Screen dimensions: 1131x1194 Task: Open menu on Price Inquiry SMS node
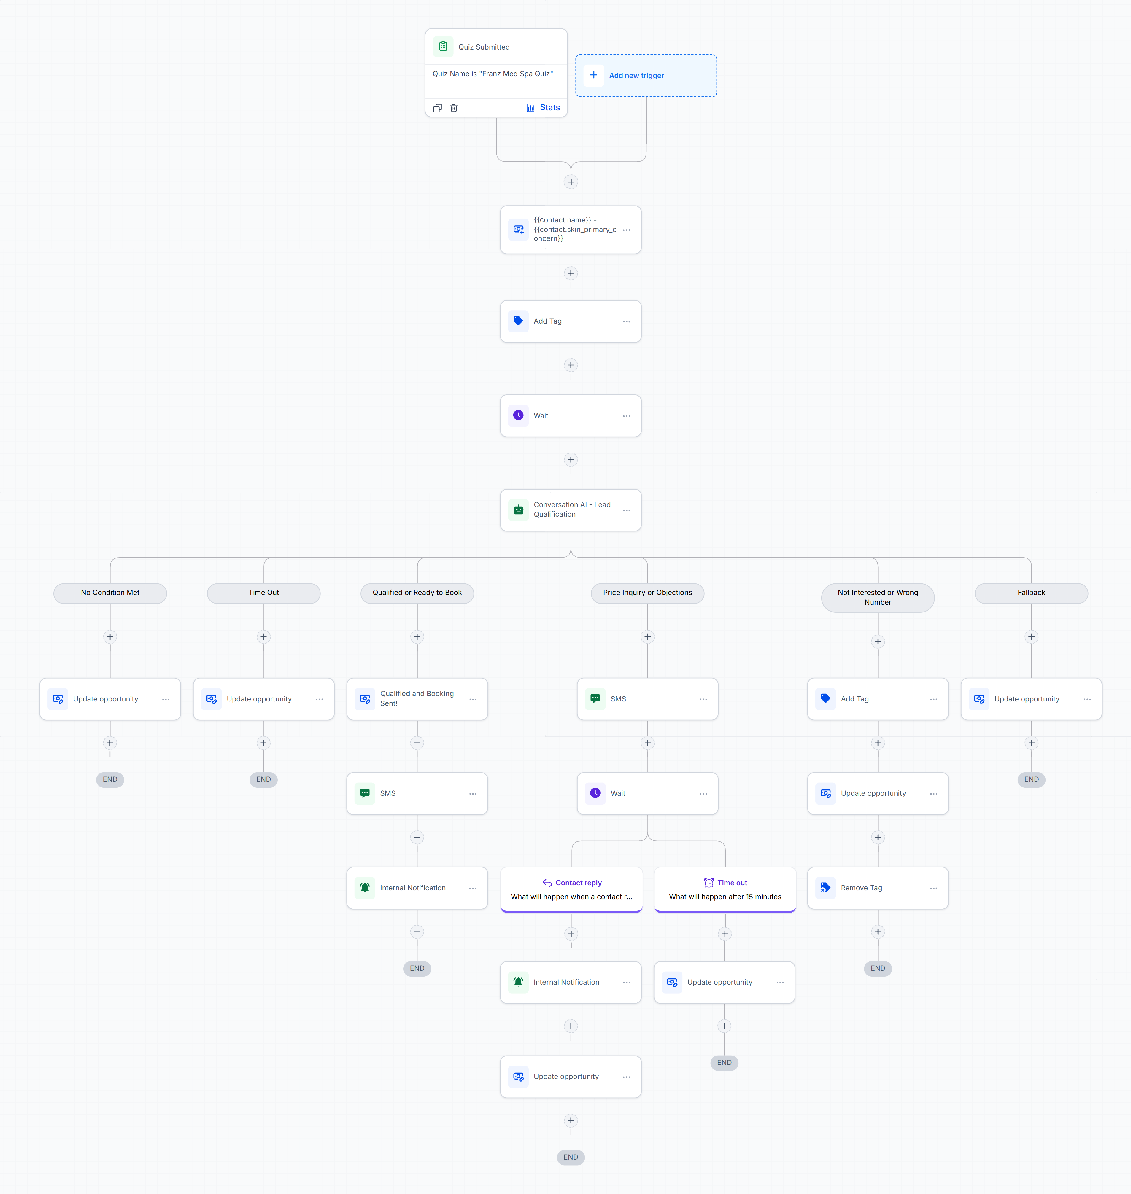pos(703,700)
